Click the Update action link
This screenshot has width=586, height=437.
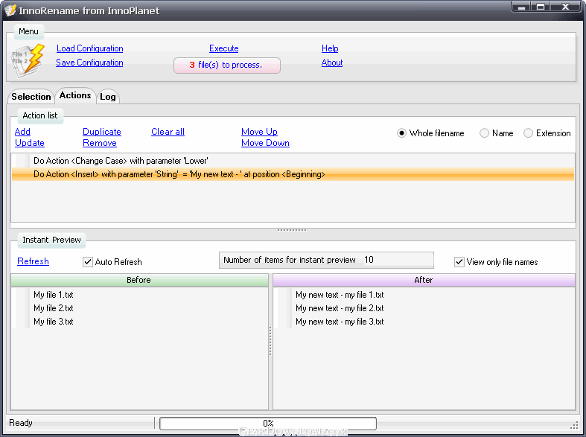[x=30, y=143]
